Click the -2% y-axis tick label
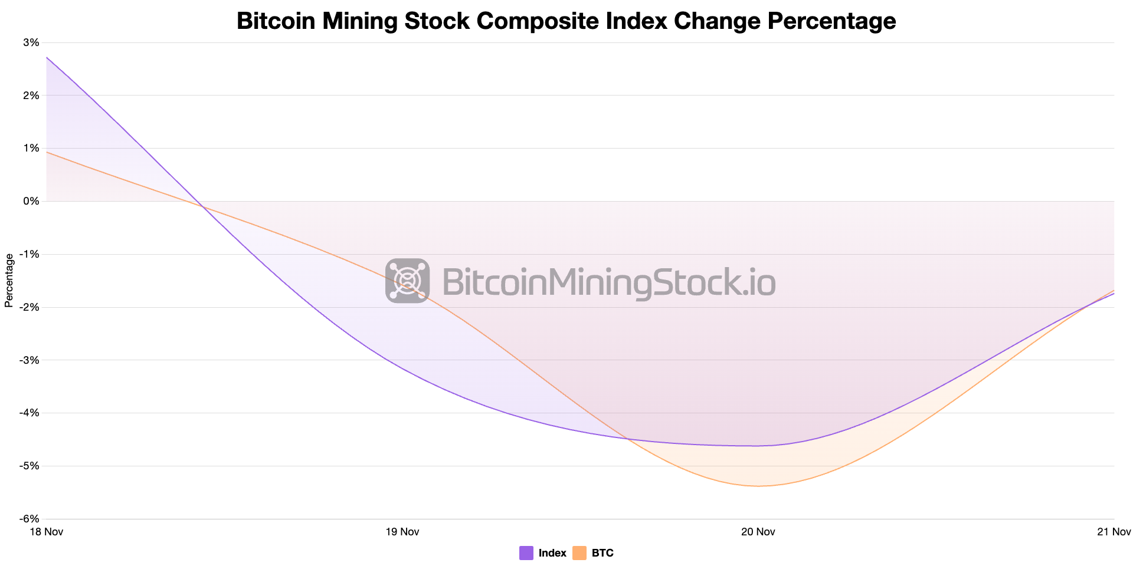This screenshot has height=566, width=1133. pyautogui.click(x=30, y=307)
